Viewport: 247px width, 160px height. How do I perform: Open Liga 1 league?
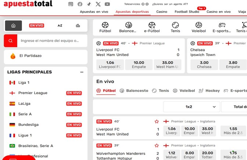(x=24, y=83)
